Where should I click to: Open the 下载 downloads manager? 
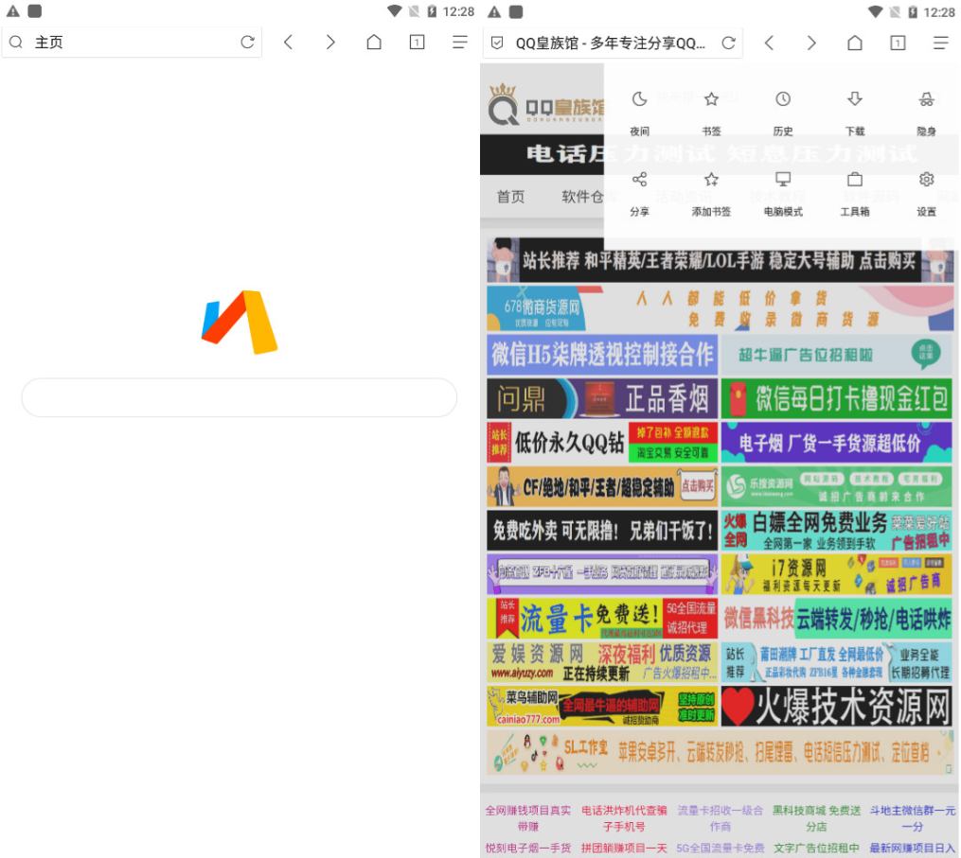(x=854, y=106)
